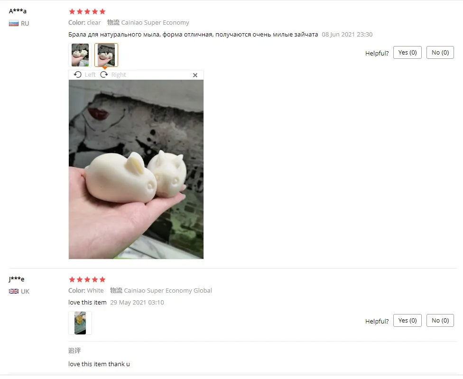Click the Russian flag icon

[14, 23]
